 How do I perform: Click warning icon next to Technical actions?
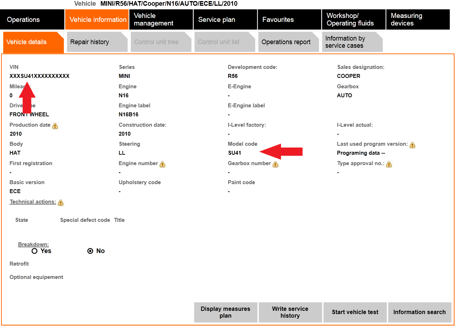61,202
